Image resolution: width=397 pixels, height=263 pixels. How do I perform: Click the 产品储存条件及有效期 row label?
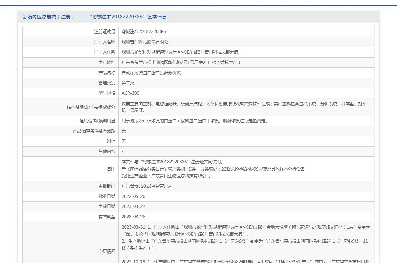(94, 131)
